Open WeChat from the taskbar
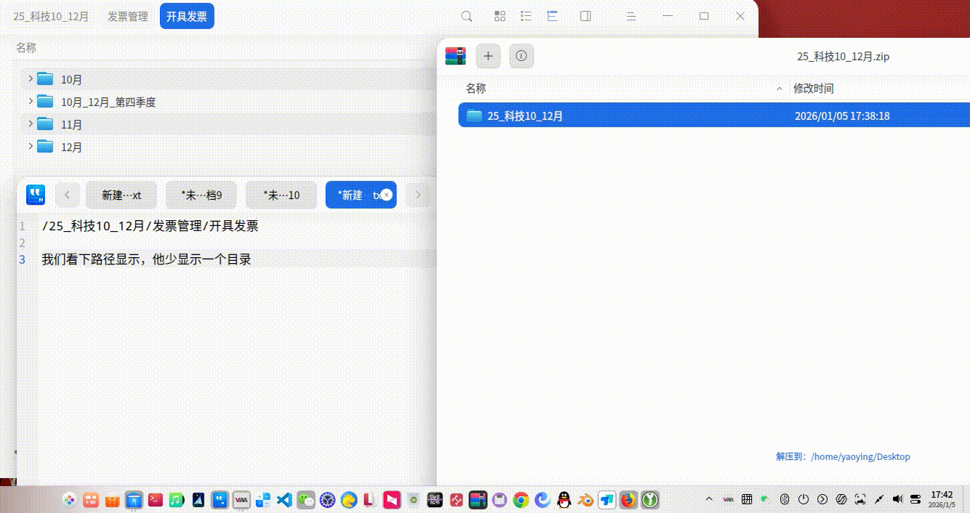 click(x=306, y=500)
